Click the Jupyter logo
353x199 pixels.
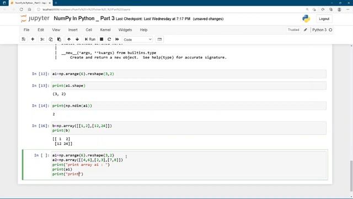coord(35,18)
